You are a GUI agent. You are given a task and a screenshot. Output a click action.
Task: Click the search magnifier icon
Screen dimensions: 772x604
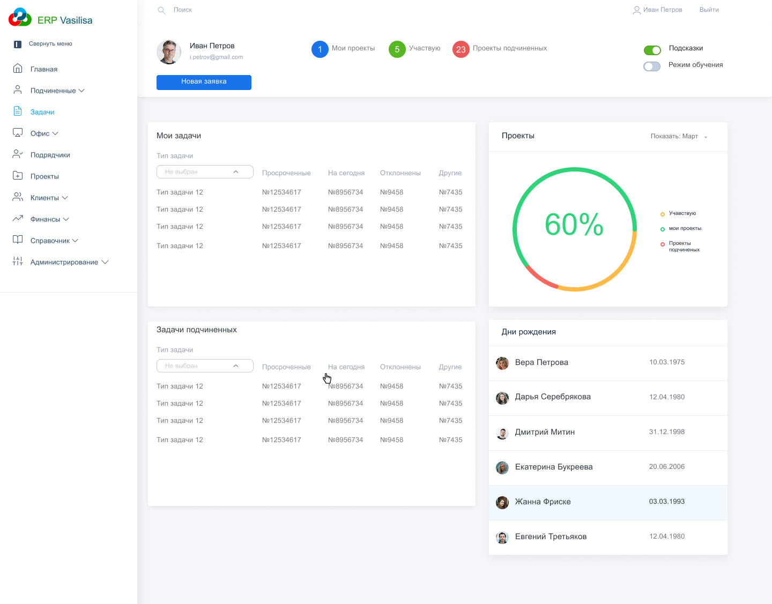pos(161,10)
